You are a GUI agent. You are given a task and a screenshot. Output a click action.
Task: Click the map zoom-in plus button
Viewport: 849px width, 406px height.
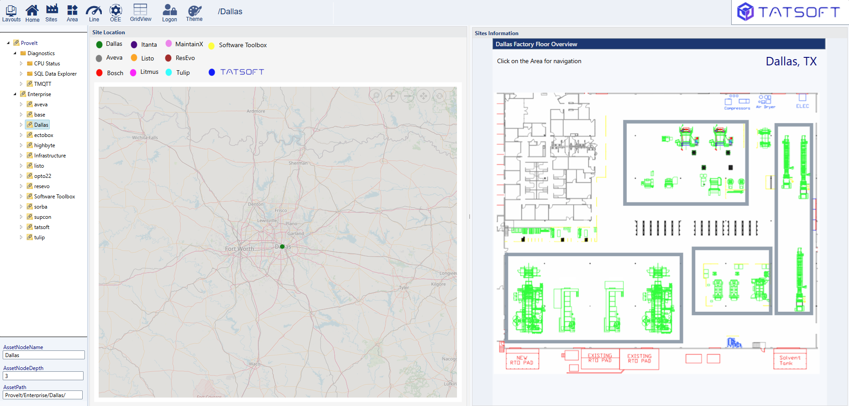click(391, 96)
